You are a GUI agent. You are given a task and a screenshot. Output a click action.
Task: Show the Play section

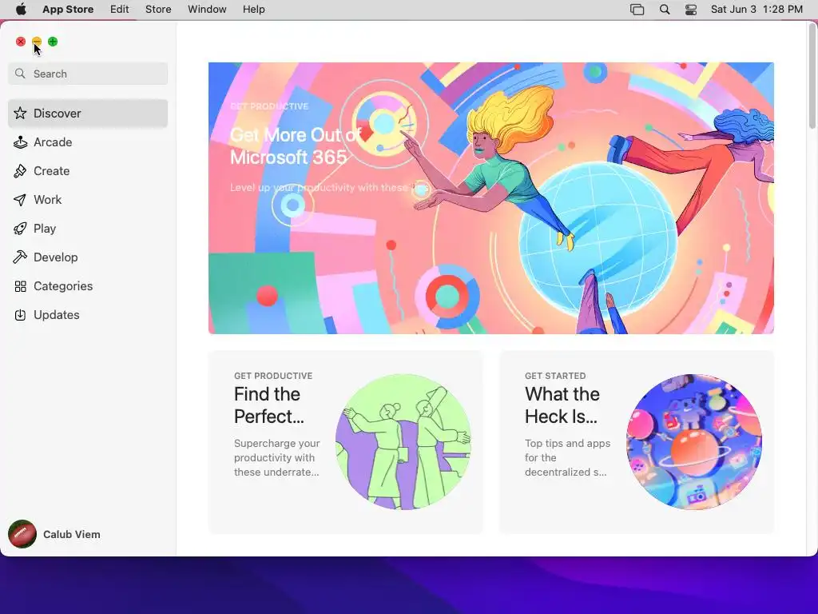coord(88,228)
